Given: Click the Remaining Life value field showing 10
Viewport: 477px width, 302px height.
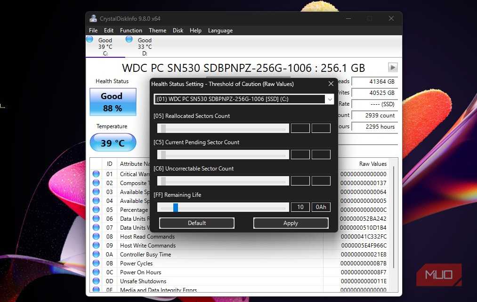Looking at the screenshot, I should [300, 207].
